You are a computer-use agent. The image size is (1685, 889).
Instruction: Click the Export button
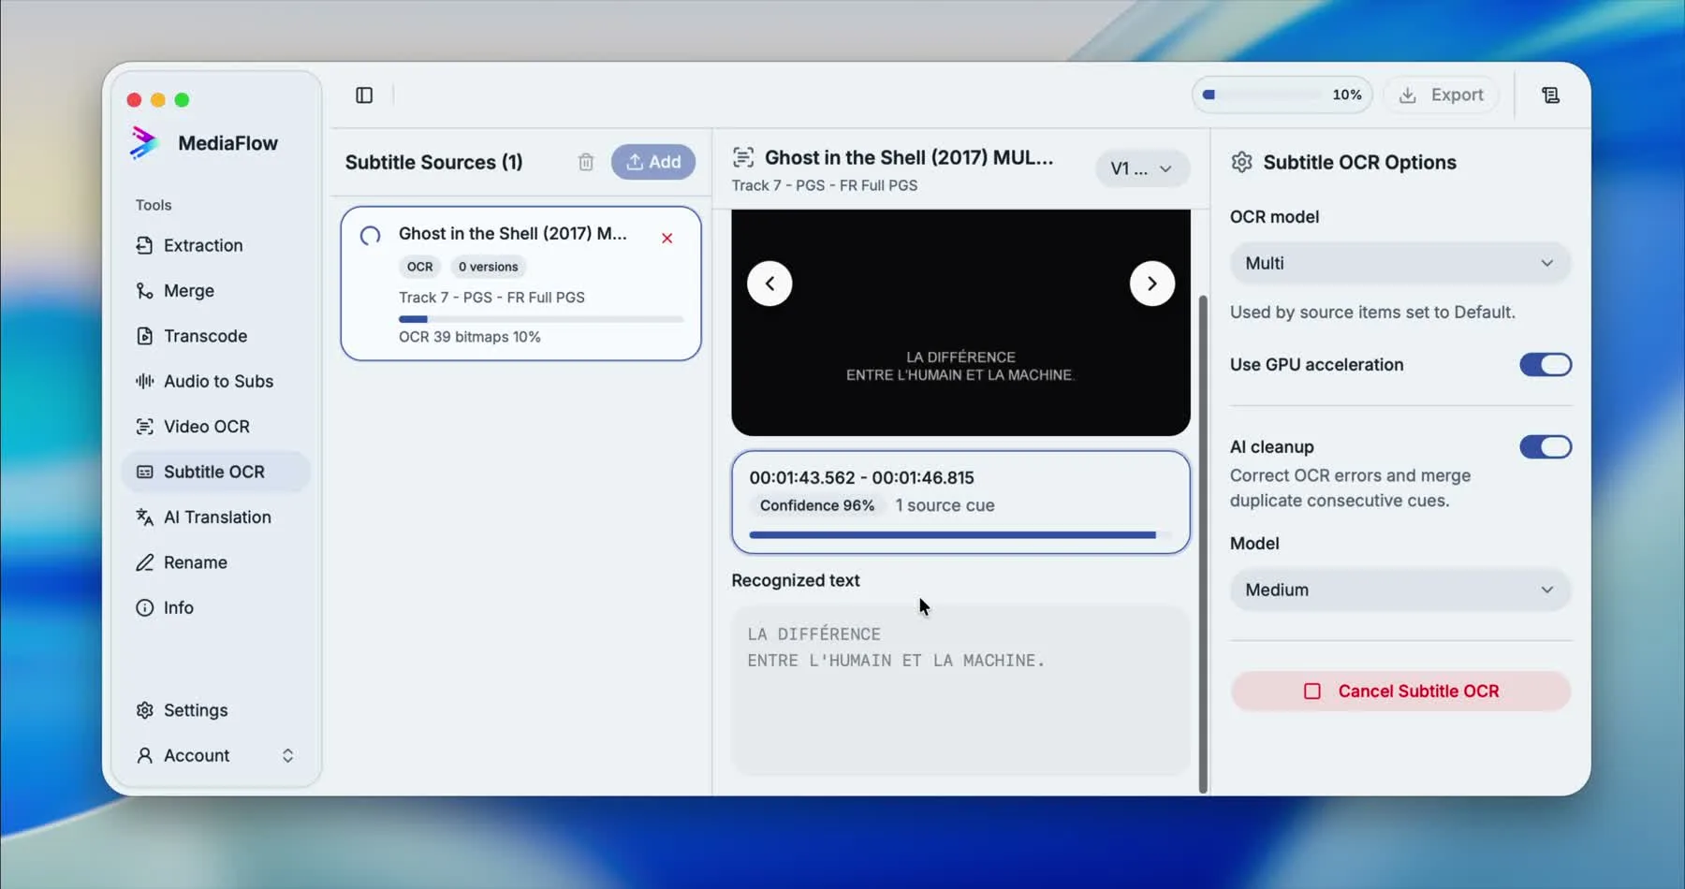[x=1442, y=95]
